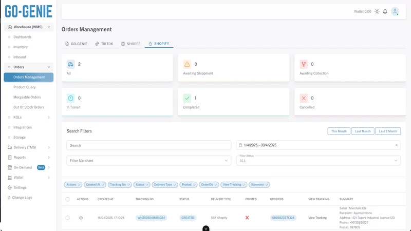Open the user profile avatar

tap(395, 11)
